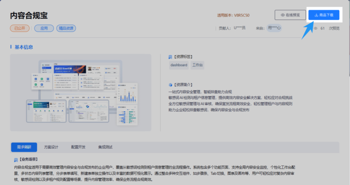Screen dimensions: 350x185
Task: Click the 【资源标签】 heading text
Action: pyautogui.click(x=183, y=57)
